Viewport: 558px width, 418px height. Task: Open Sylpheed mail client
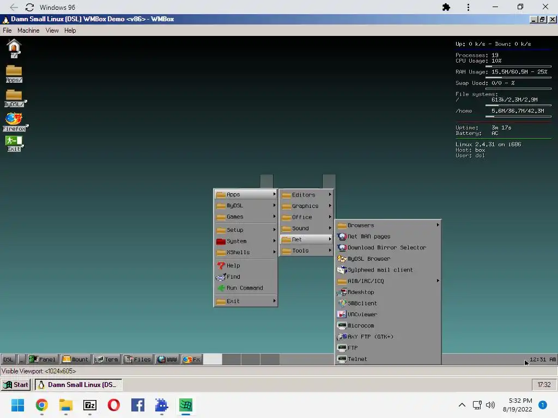388,270
